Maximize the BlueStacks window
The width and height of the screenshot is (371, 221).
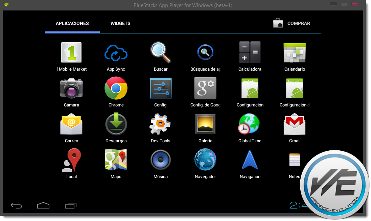pos(344,4)
